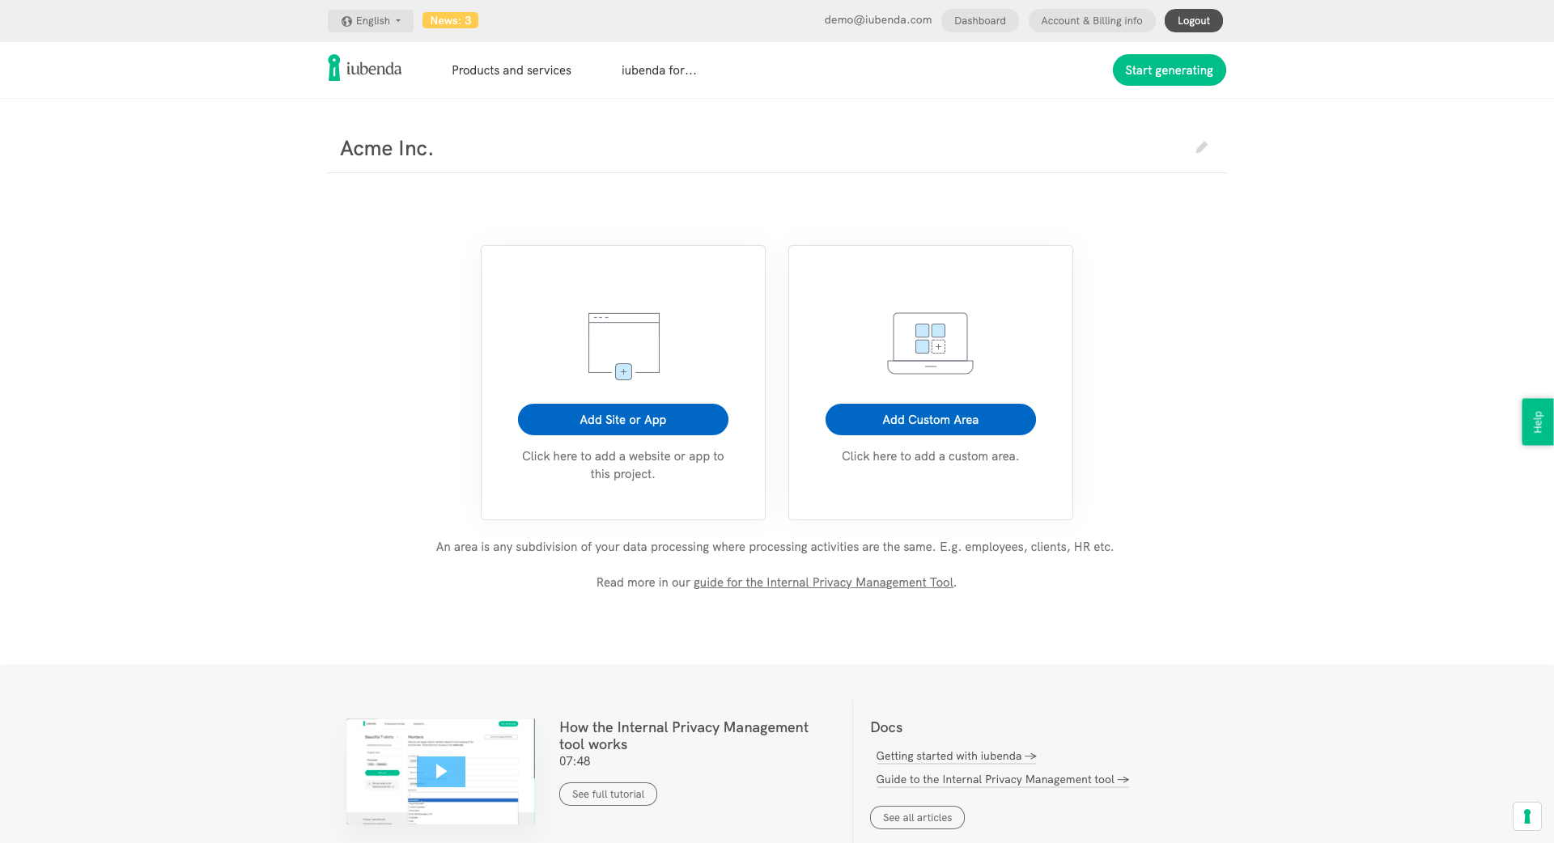Click the video title 'How the Internal Privacy Management tool works'
The width and height of the screenshot is (1554, 843).
[684, 735]
